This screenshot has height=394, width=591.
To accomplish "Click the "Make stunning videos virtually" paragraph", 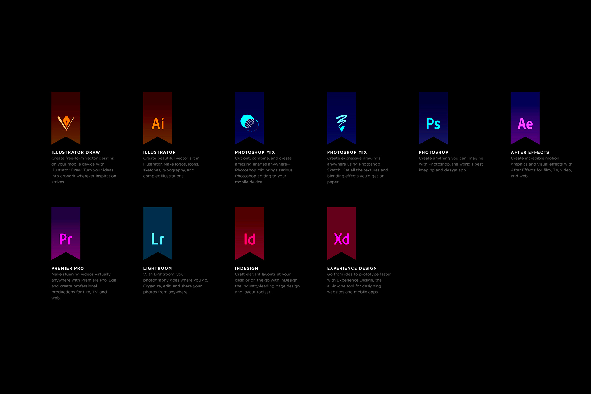I will (x=84, y=286).
